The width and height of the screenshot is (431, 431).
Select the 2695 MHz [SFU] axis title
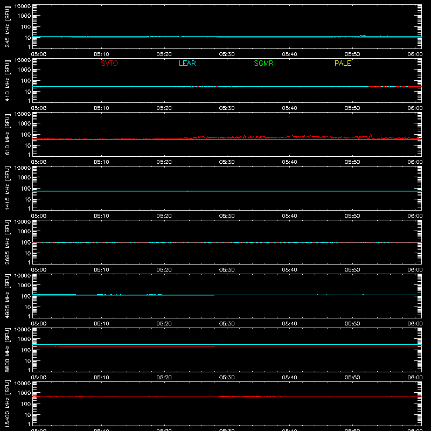click(8, 242)
